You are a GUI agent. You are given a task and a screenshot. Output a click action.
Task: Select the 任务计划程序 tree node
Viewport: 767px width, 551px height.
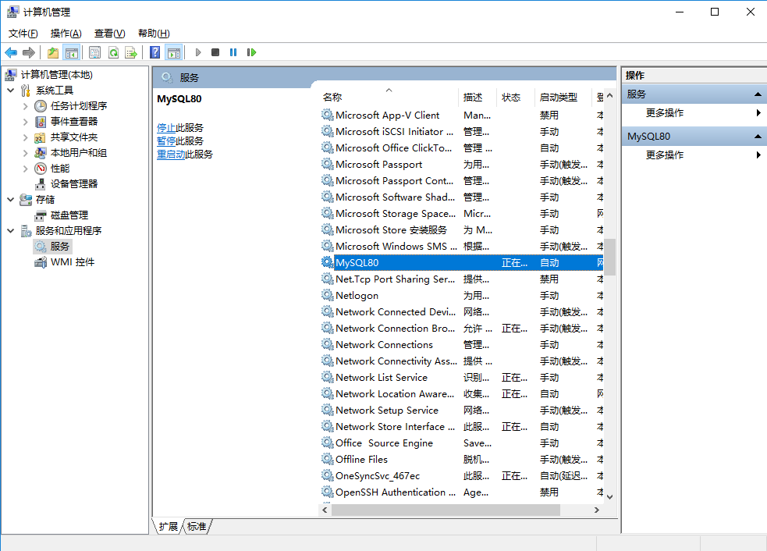[x=79, y=105]
